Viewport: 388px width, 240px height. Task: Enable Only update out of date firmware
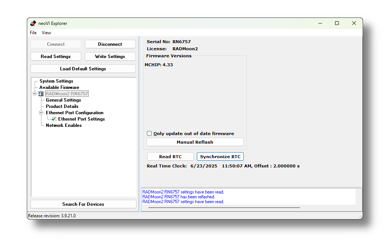point(149,134)
